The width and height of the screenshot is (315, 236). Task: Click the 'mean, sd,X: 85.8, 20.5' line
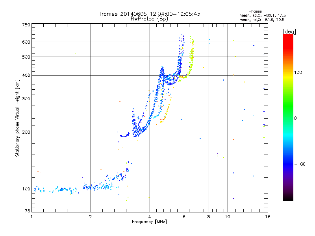pyautogui.click(x=262, y=20)
